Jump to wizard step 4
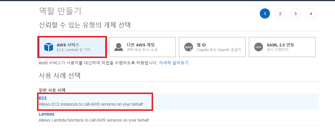This screenshot has height=130, width=335. tap(311, 14)
